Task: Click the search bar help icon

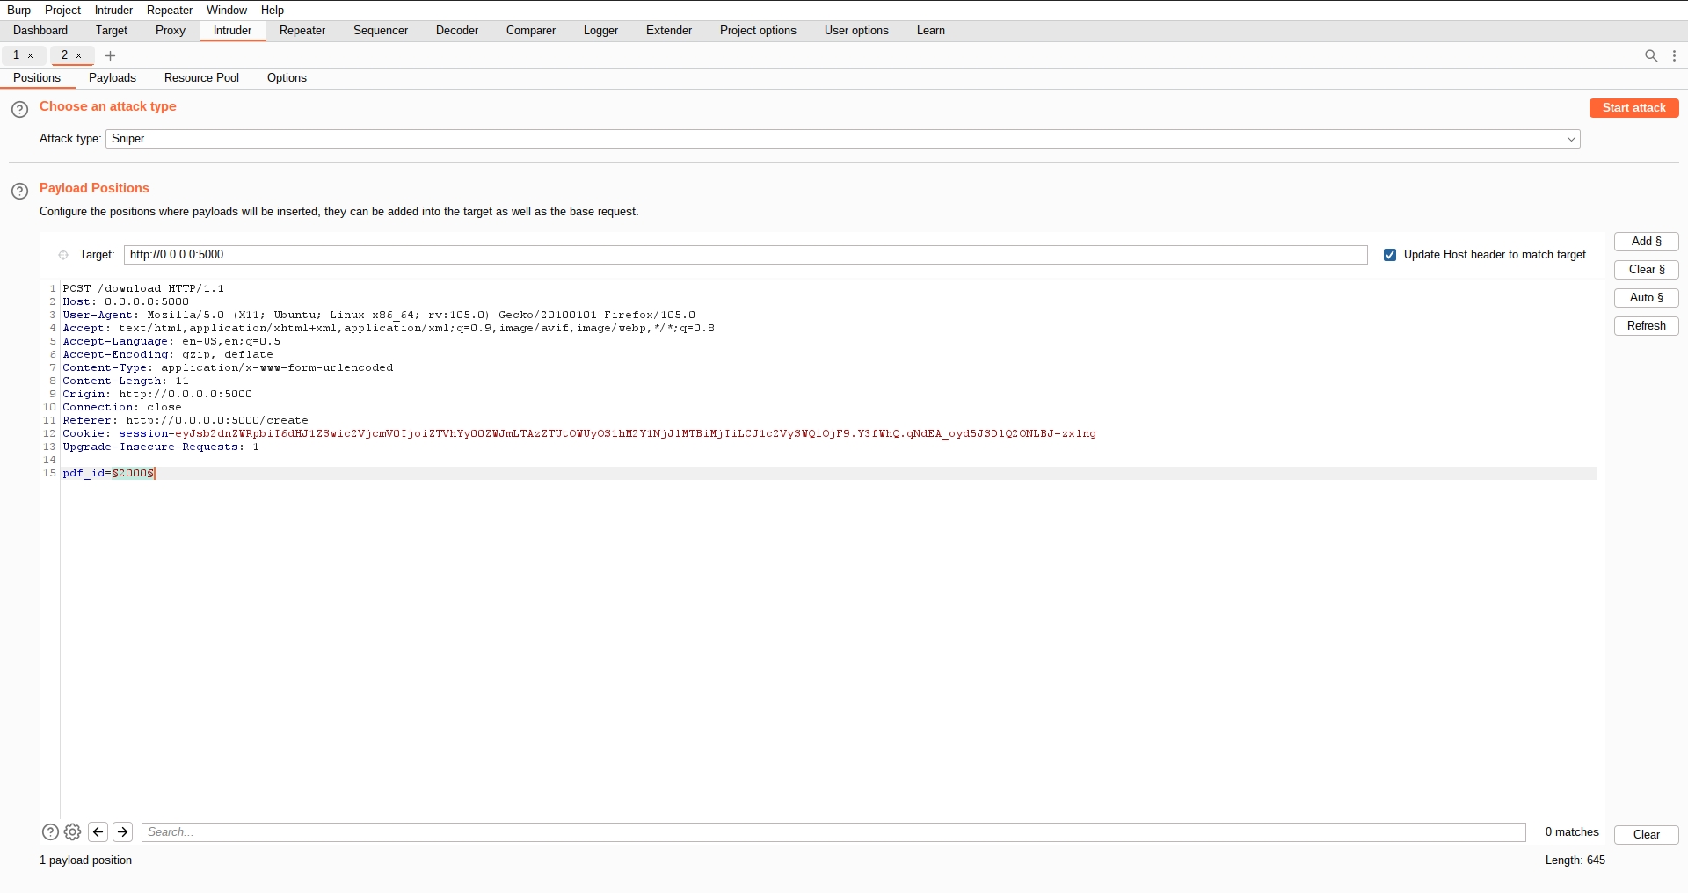Action: click(50, 831)
